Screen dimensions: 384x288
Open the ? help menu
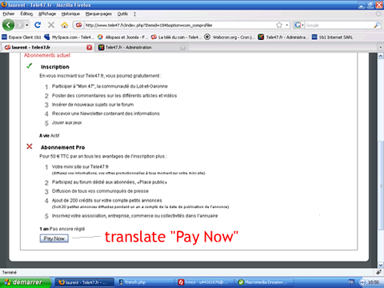click(134, 14)
